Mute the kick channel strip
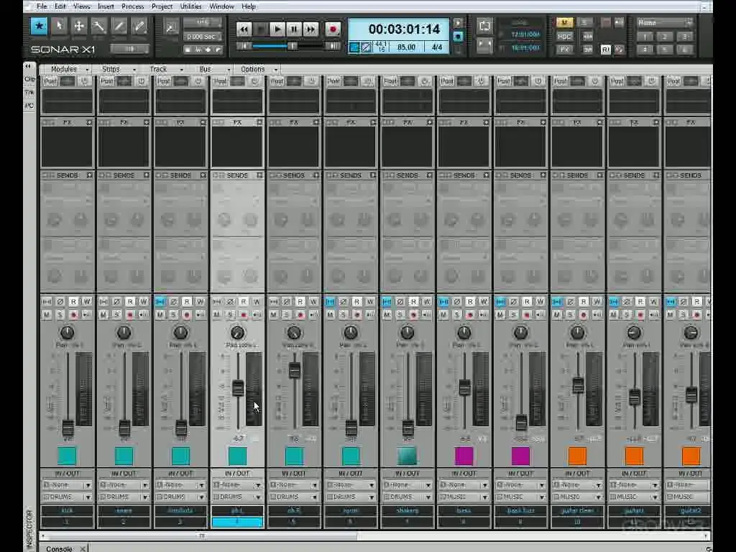The height and width of the screenshot is (552, 736). point(47,315)
